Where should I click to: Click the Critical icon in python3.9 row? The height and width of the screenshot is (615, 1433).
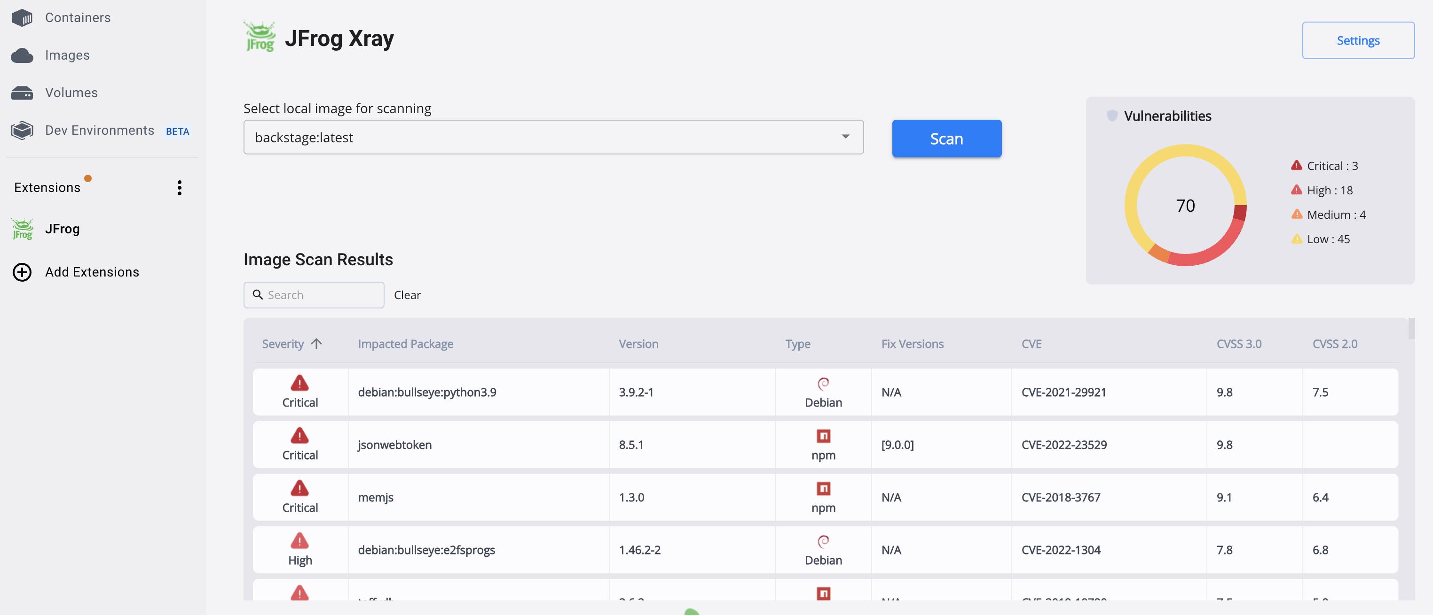click(x=299, y=383)
